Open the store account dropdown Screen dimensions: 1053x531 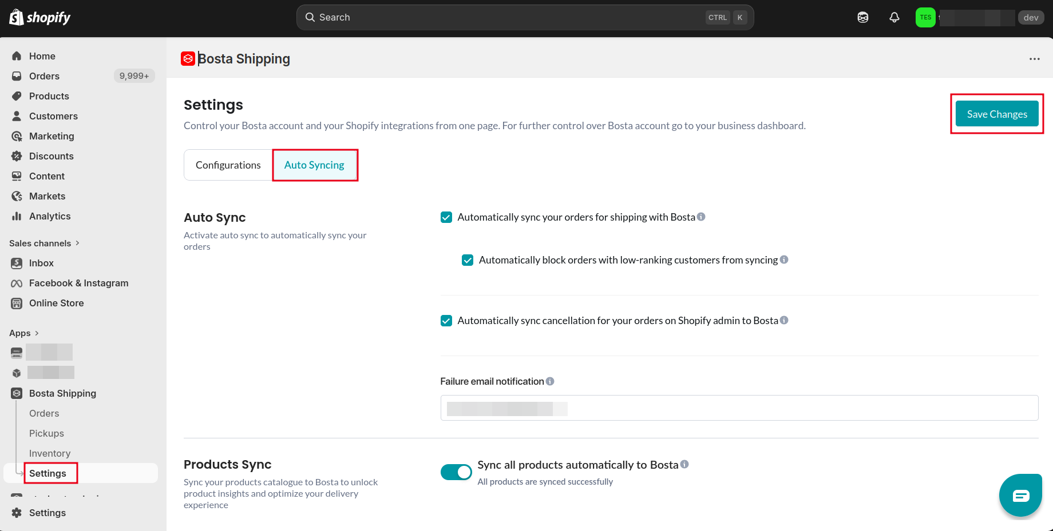click(x=980, y=18)
